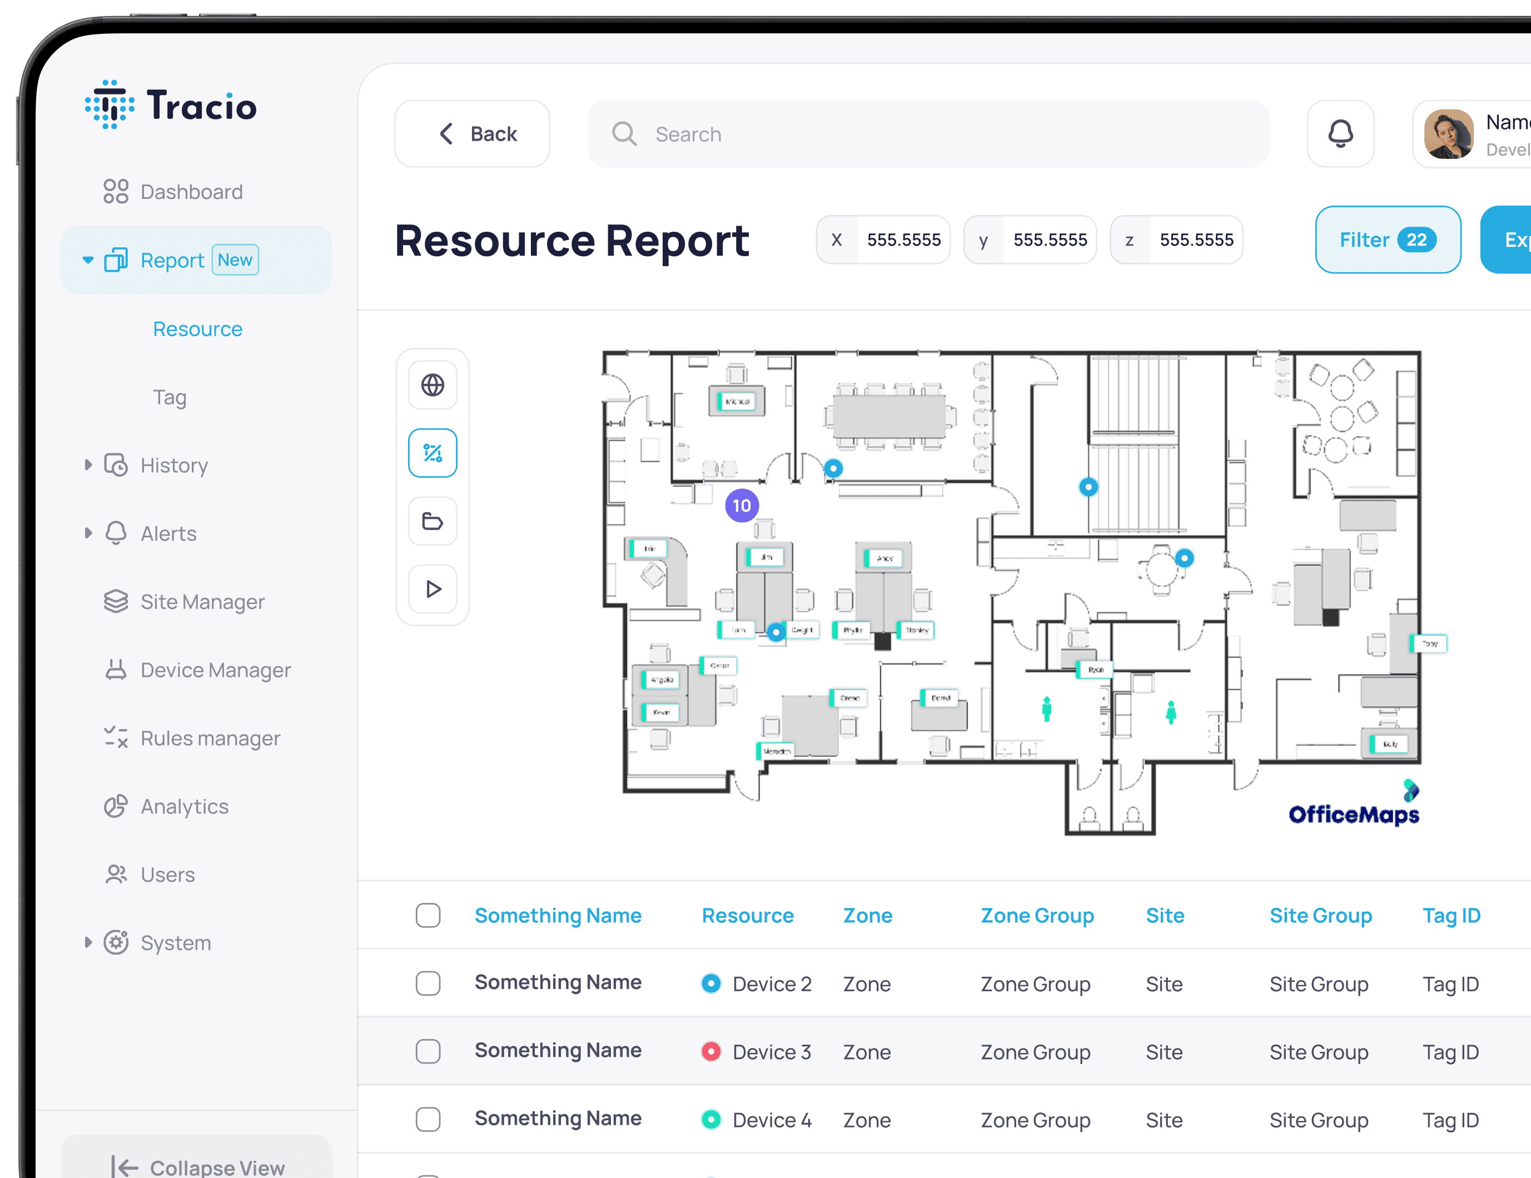Tick the Device 3 row checkbox
Screen dimensions: 1531x1178
click(x=428, y=1051)
